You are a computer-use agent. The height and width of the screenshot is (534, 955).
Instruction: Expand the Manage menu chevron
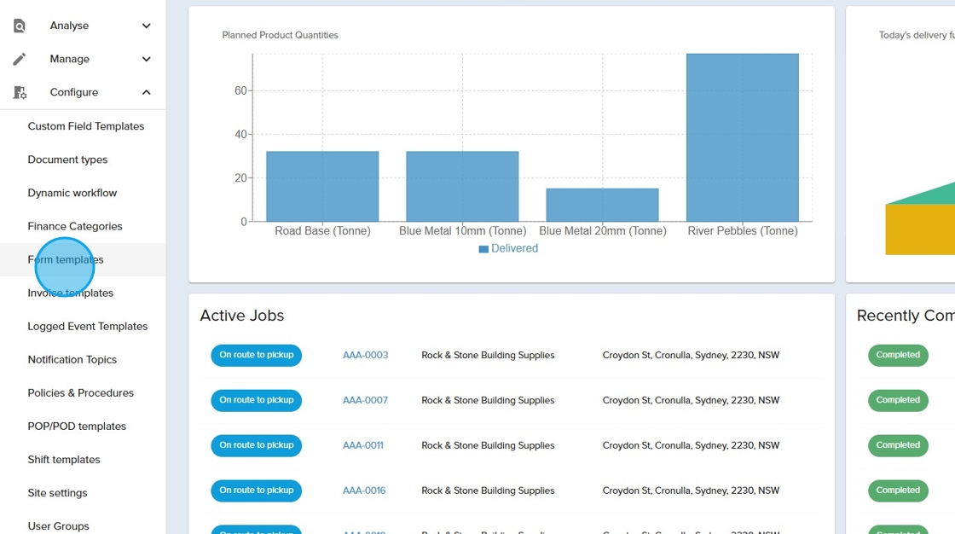click(146, 59)
